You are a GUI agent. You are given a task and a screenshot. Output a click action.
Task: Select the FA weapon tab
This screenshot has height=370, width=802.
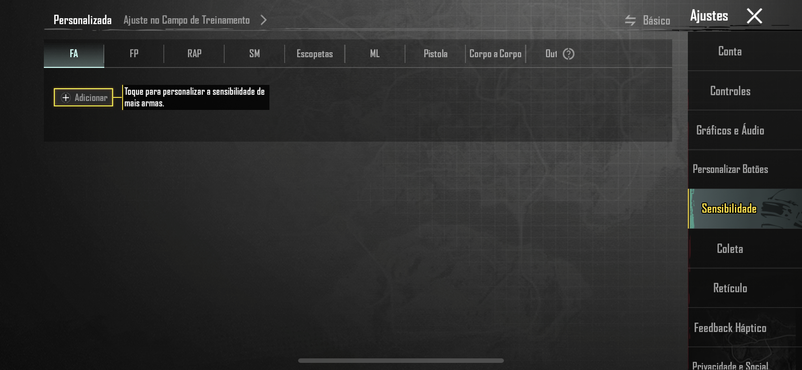tap(74, 54)
